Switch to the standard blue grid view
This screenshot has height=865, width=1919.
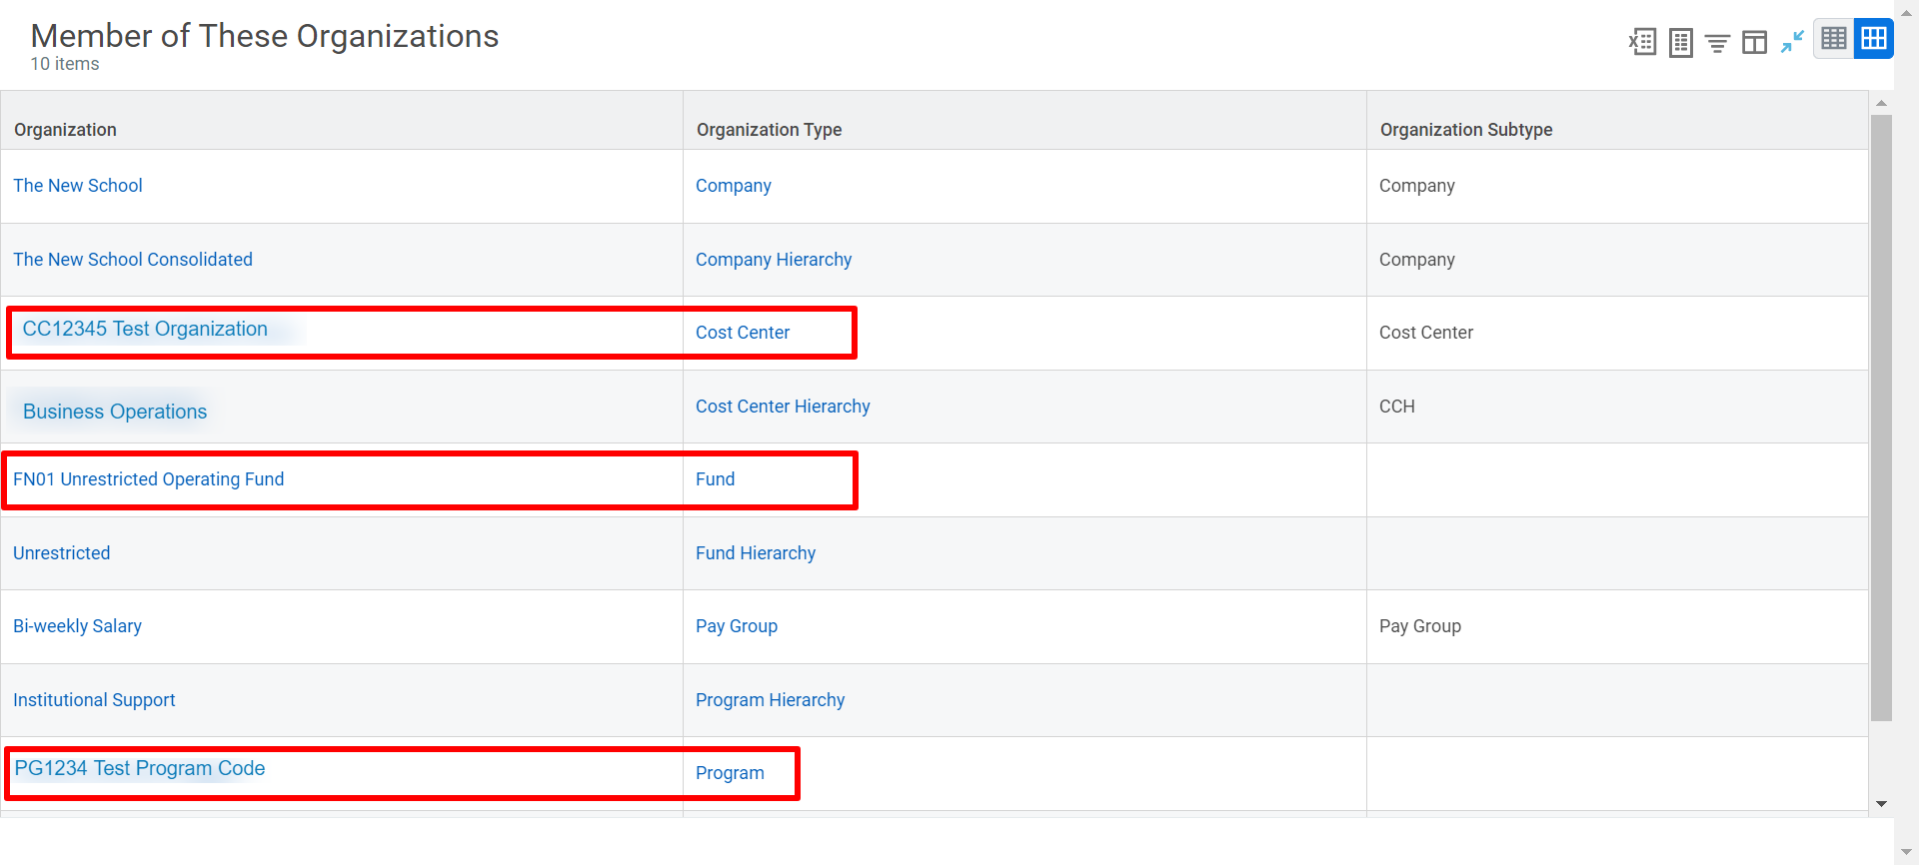point(1874,39)
